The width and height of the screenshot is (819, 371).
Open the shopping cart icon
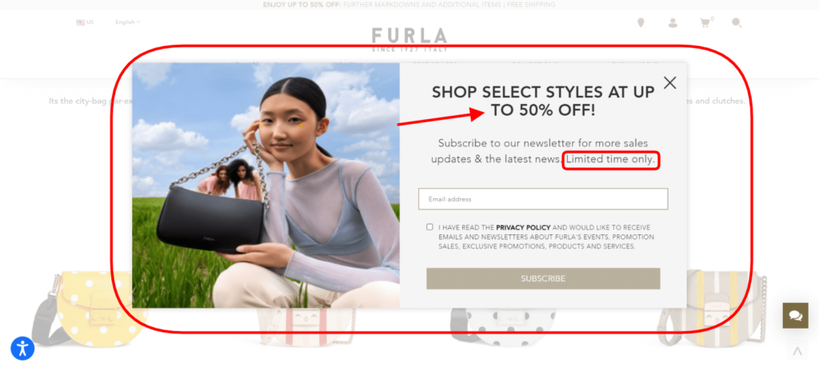(x=705, y=22)
